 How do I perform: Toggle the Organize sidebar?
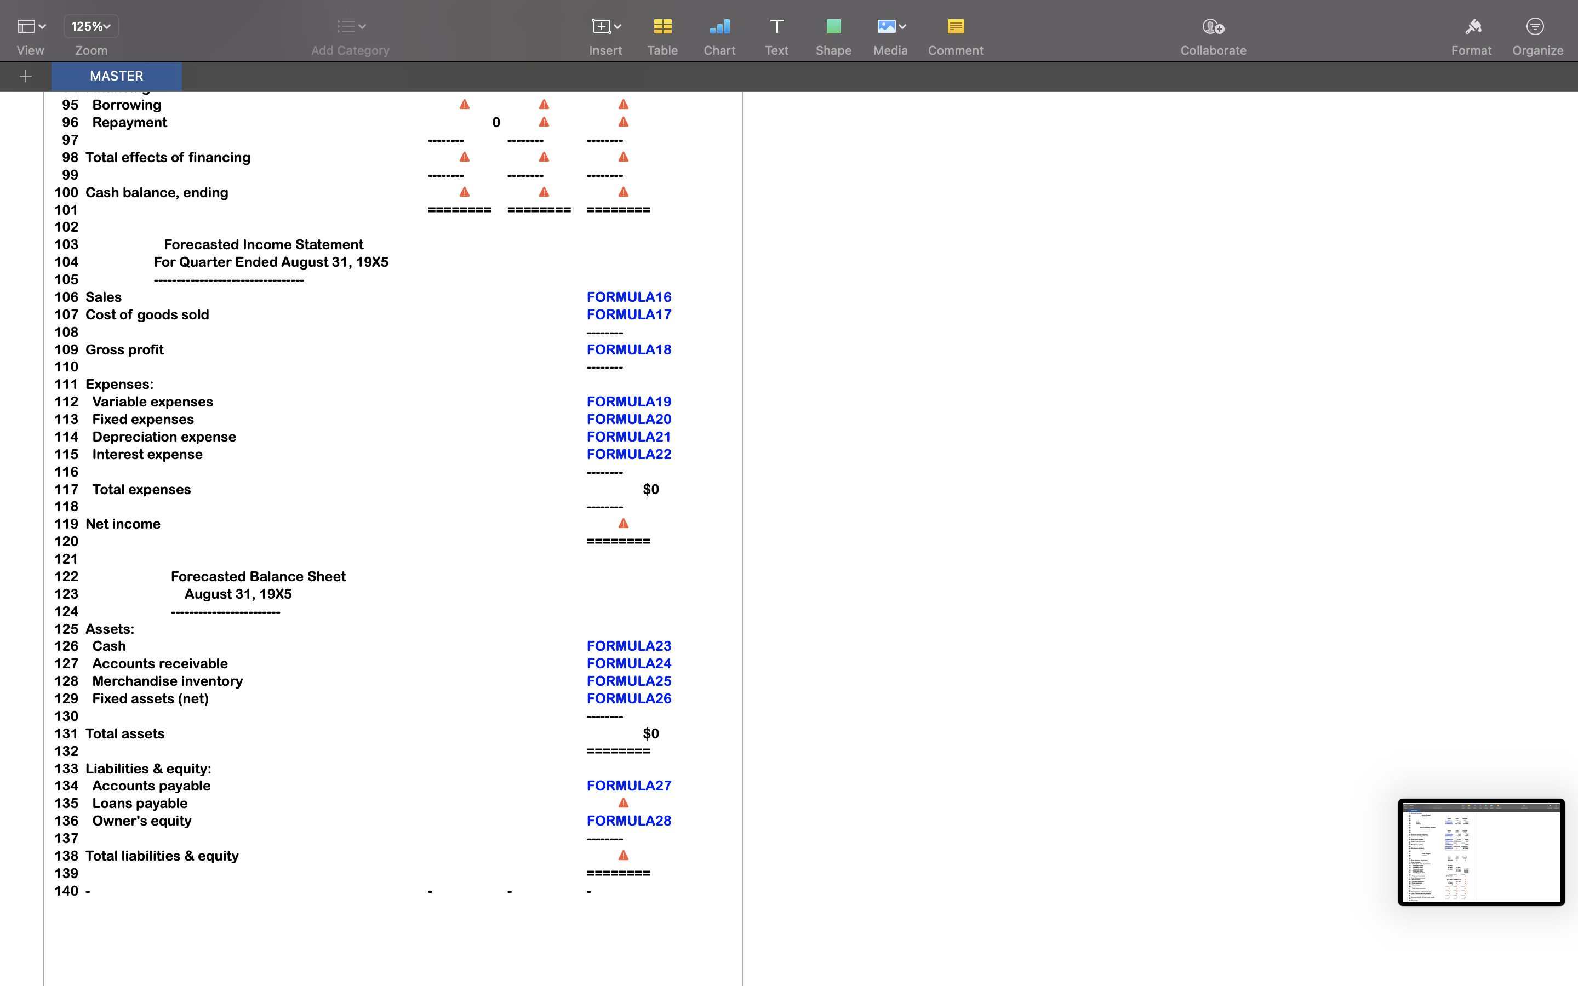point(1536,34)
